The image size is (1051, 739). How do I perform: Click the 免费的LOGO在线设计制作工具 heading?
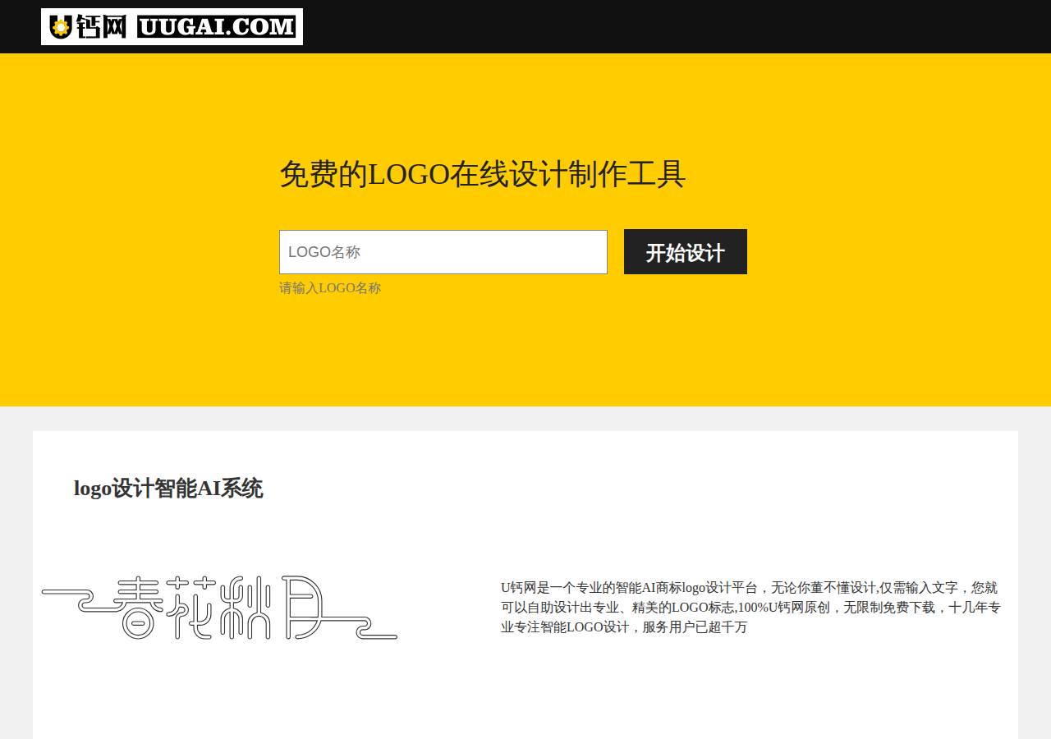(483, 174)
